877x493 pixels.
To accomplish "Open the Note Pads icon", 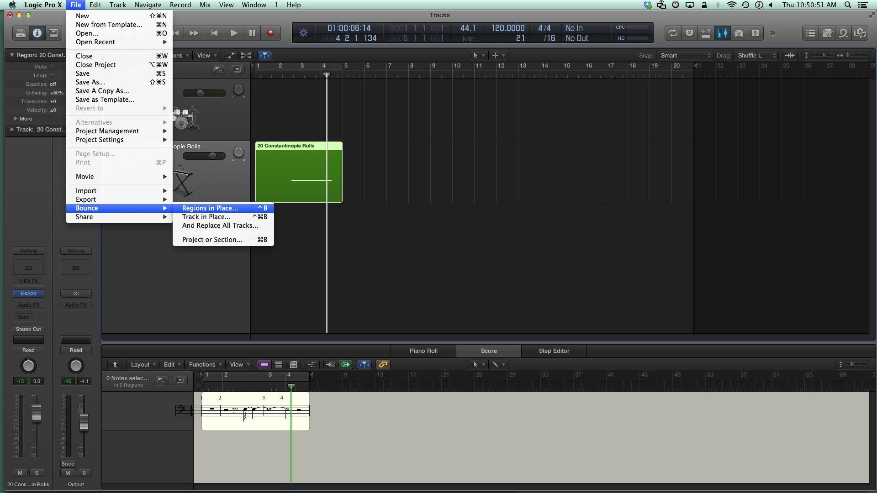I will pos(827,33).
